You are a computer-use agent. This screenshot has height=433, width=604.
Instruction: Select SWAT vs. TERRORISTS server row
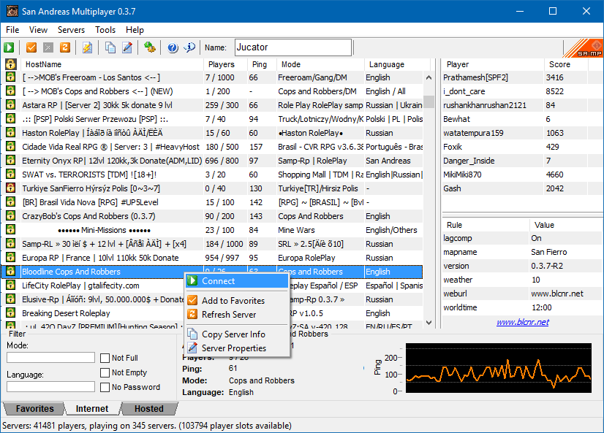[x=211, y=175]
